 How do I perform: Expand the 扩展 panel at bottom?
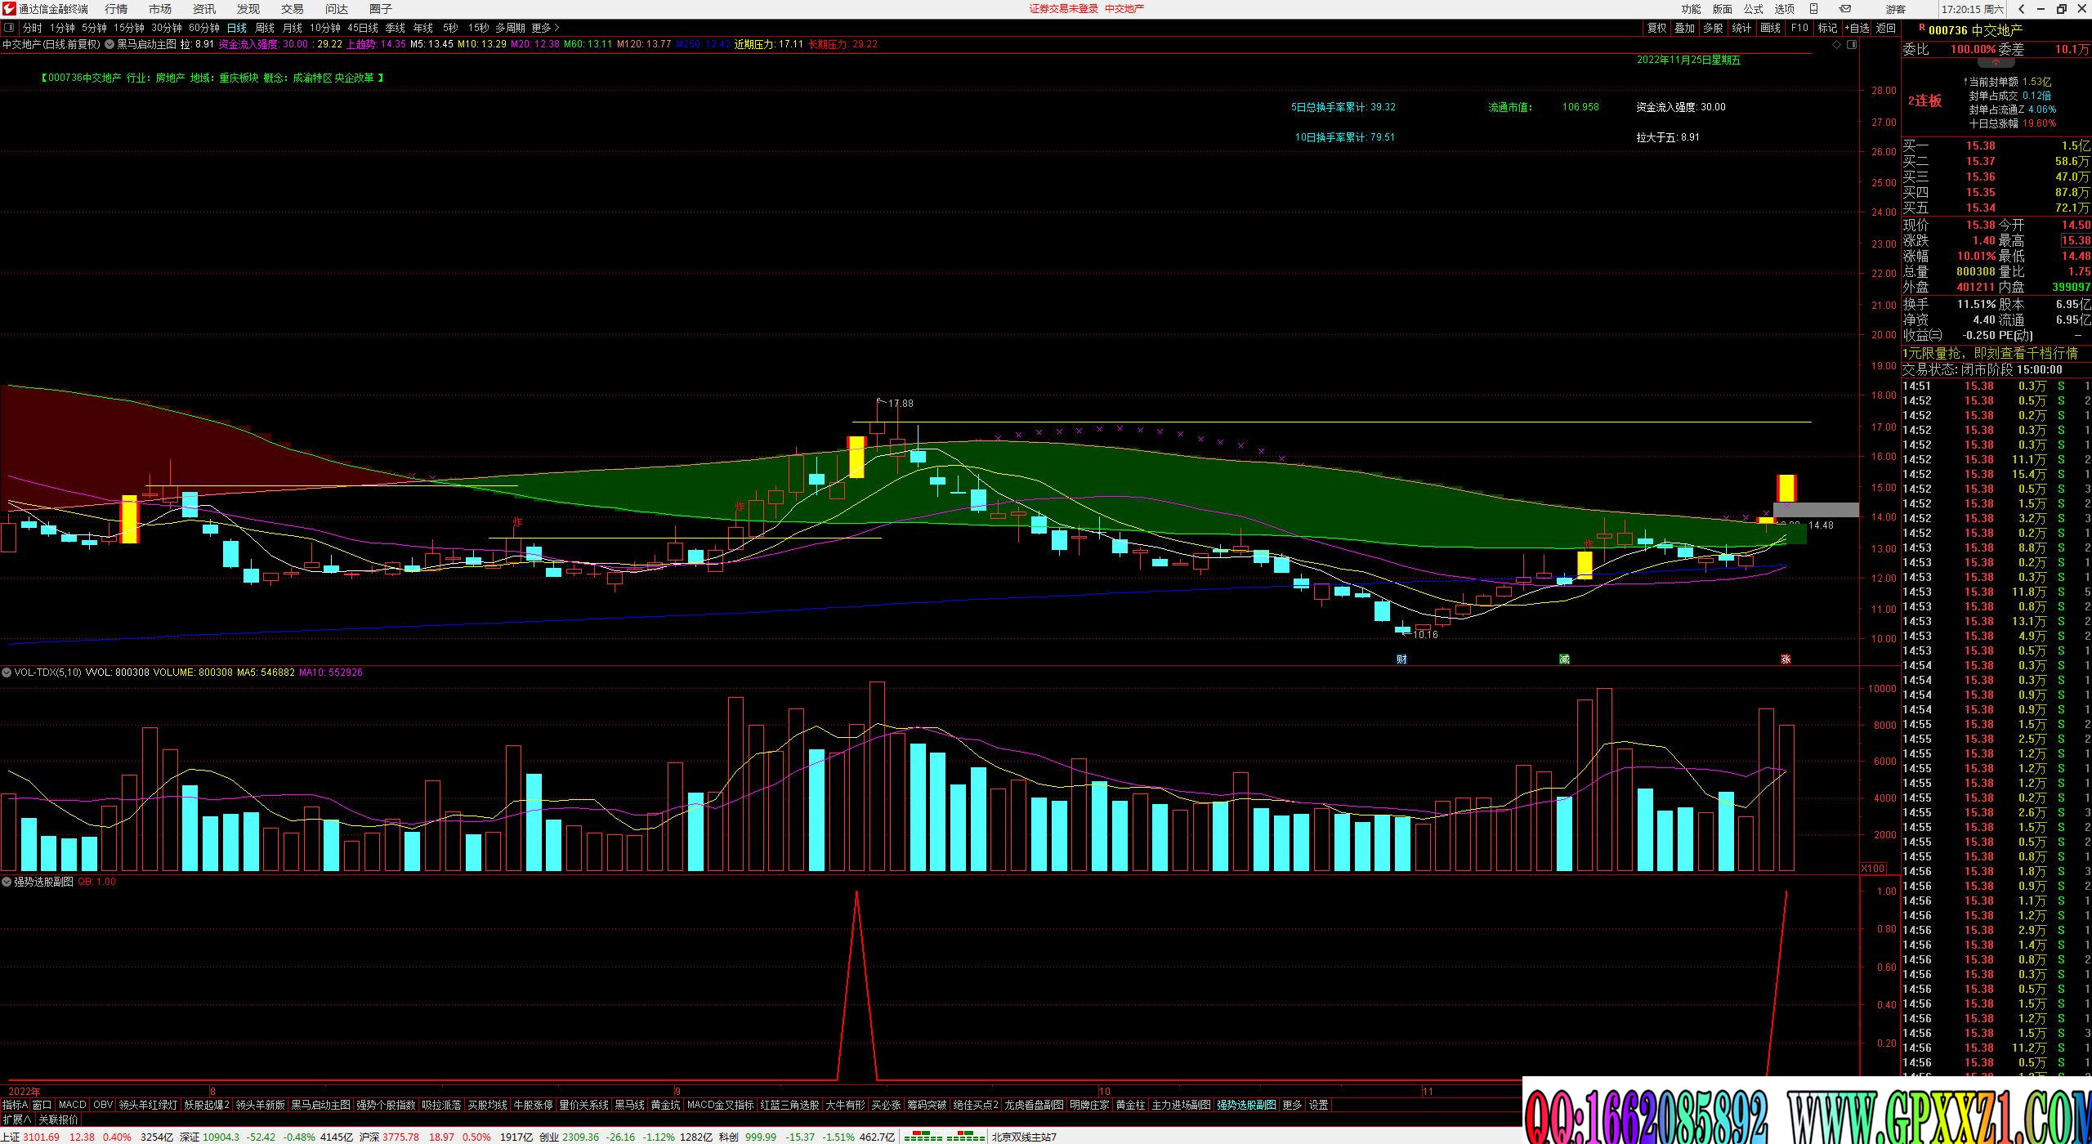17,1119
